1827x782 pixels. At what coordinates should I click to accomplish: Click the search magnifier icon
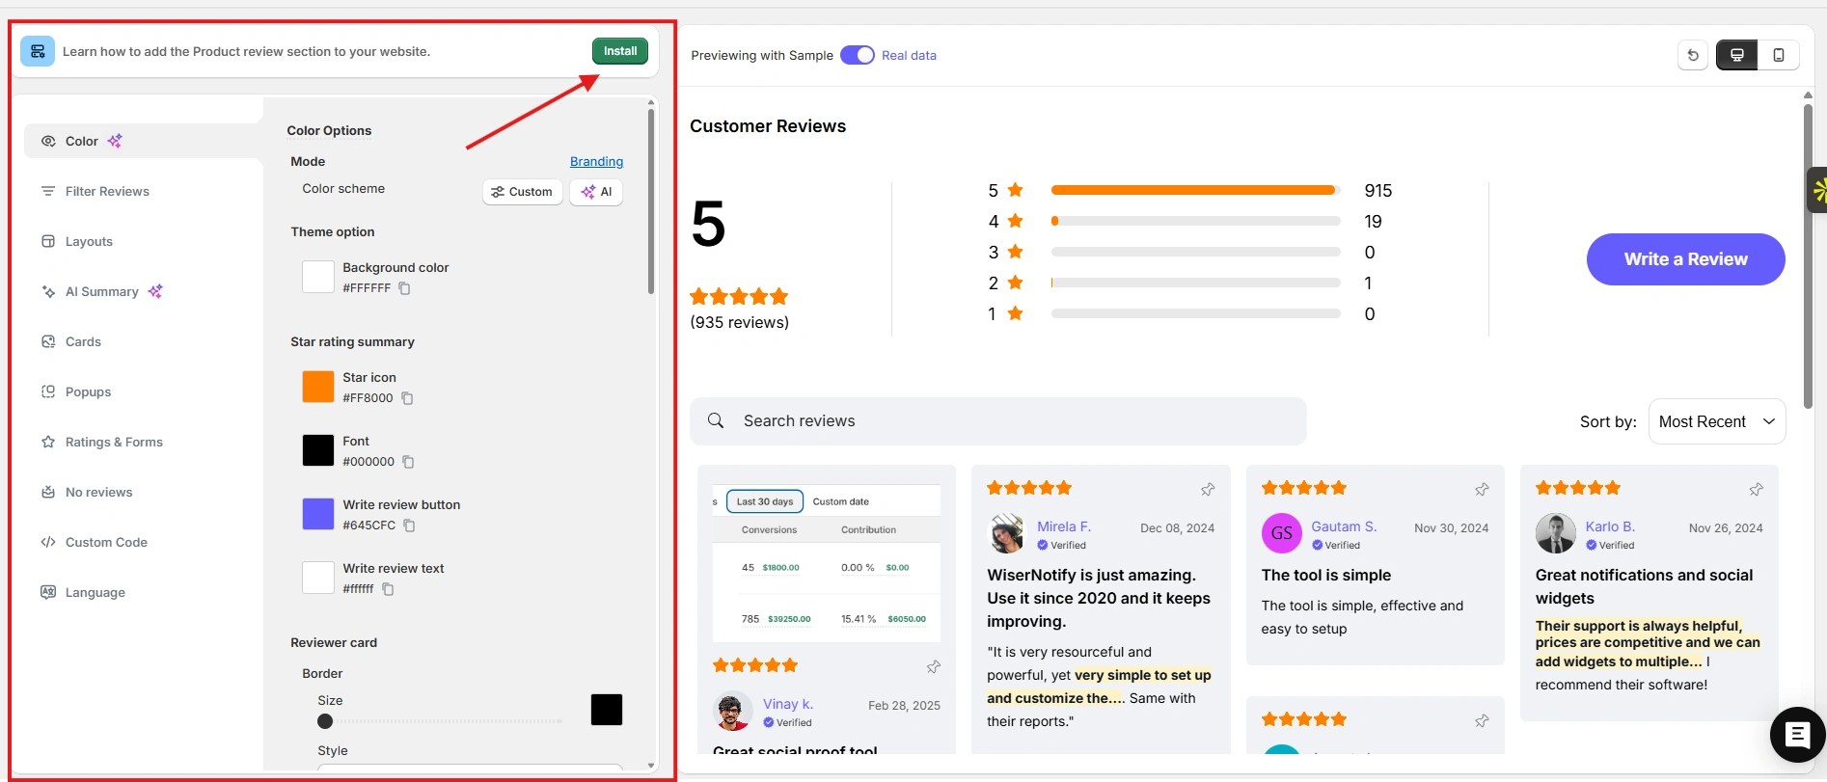[716, 420]
